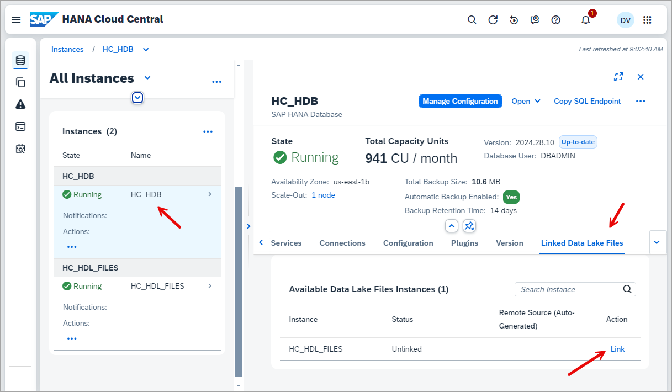
Task: Open the alerts warning sidebar icon
Action: [20, 104]
